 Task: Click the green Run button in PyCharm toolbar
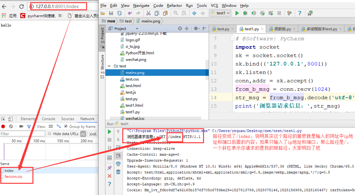tap(237, 13)
